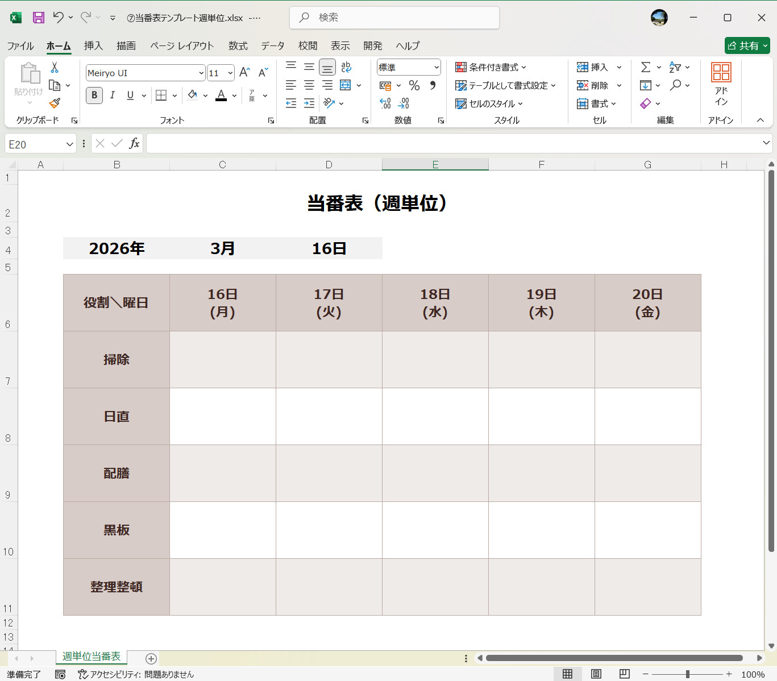The width and height of the screenshot is (777, 681).
Task: Click the 共有 share button
Action: click(x=747, y=45)
